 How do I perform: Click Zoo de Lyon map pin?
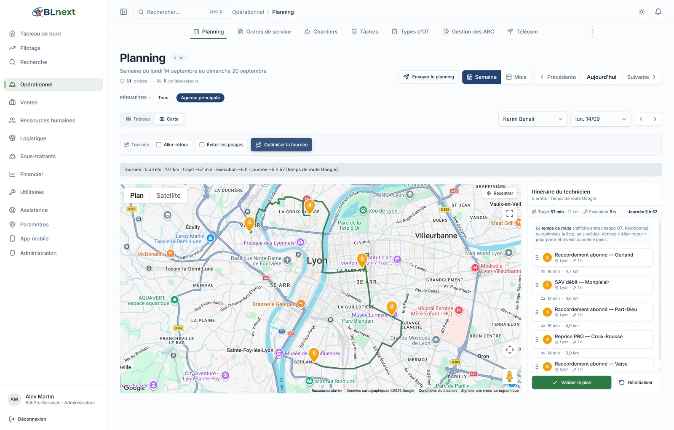click(363, 210)
